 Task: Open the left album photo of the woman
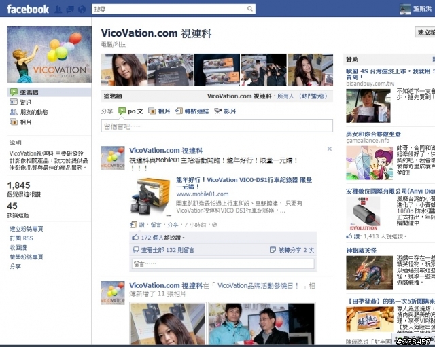(x=168, y=324)
